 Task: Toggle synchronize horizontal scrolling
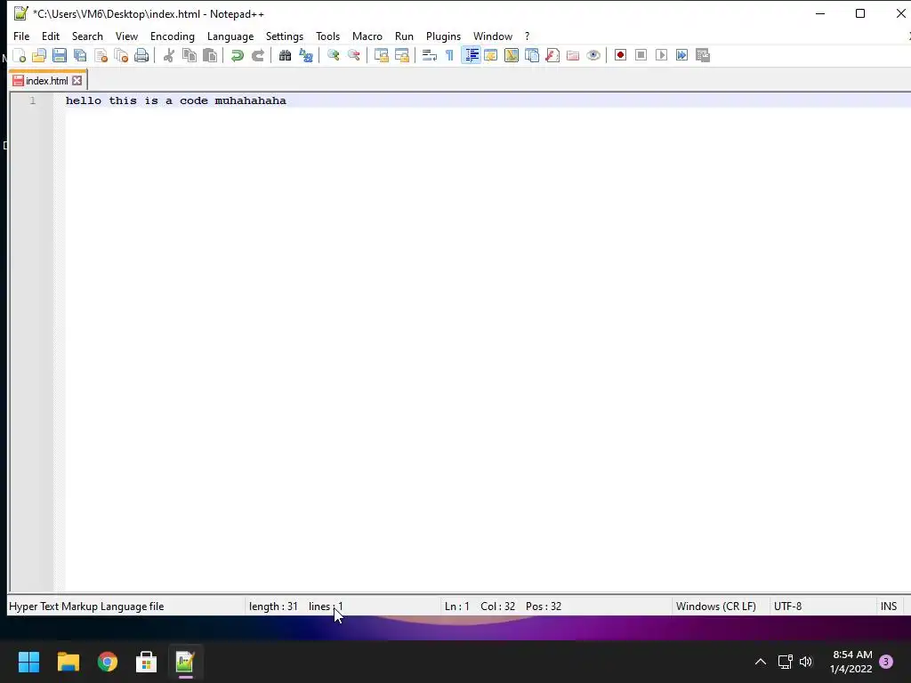[401, 55]
